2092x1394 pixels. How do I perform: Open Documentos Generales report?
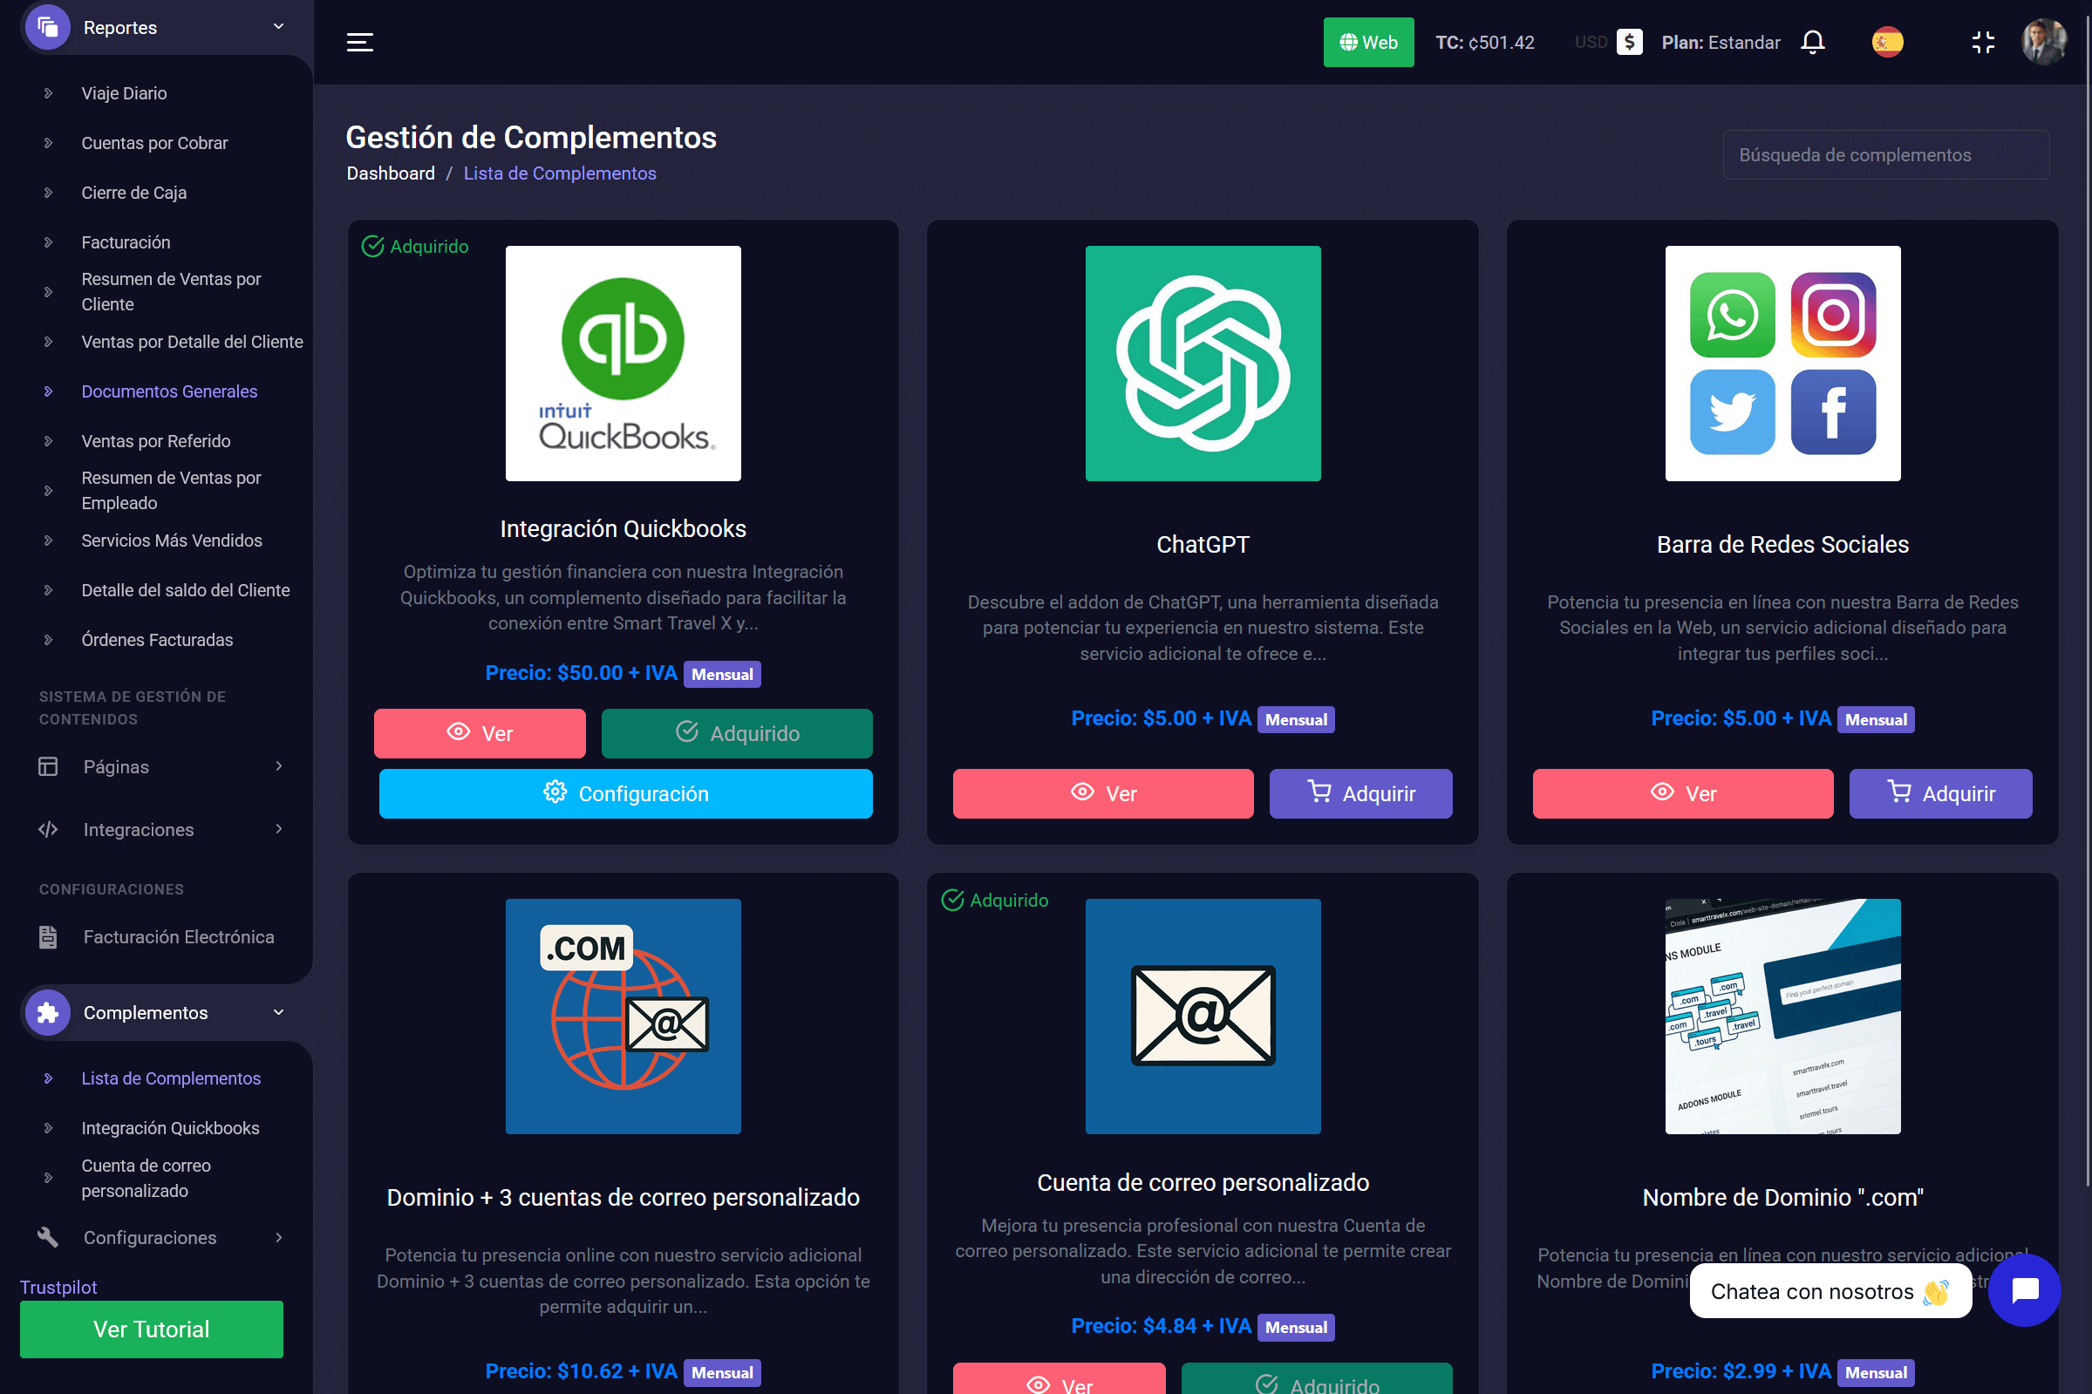click(x=169, y=391)
